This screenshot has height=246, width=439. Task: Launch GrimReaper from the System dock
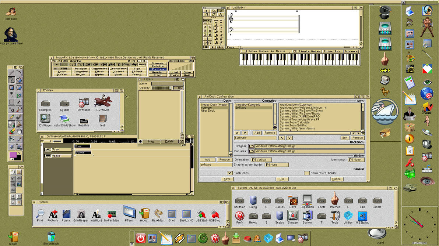81,215
